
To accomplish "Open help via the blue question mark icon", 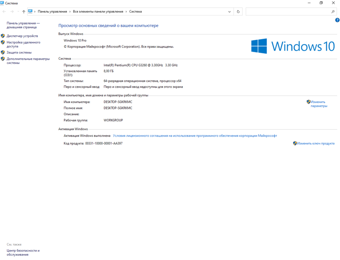I will [337, 20].
